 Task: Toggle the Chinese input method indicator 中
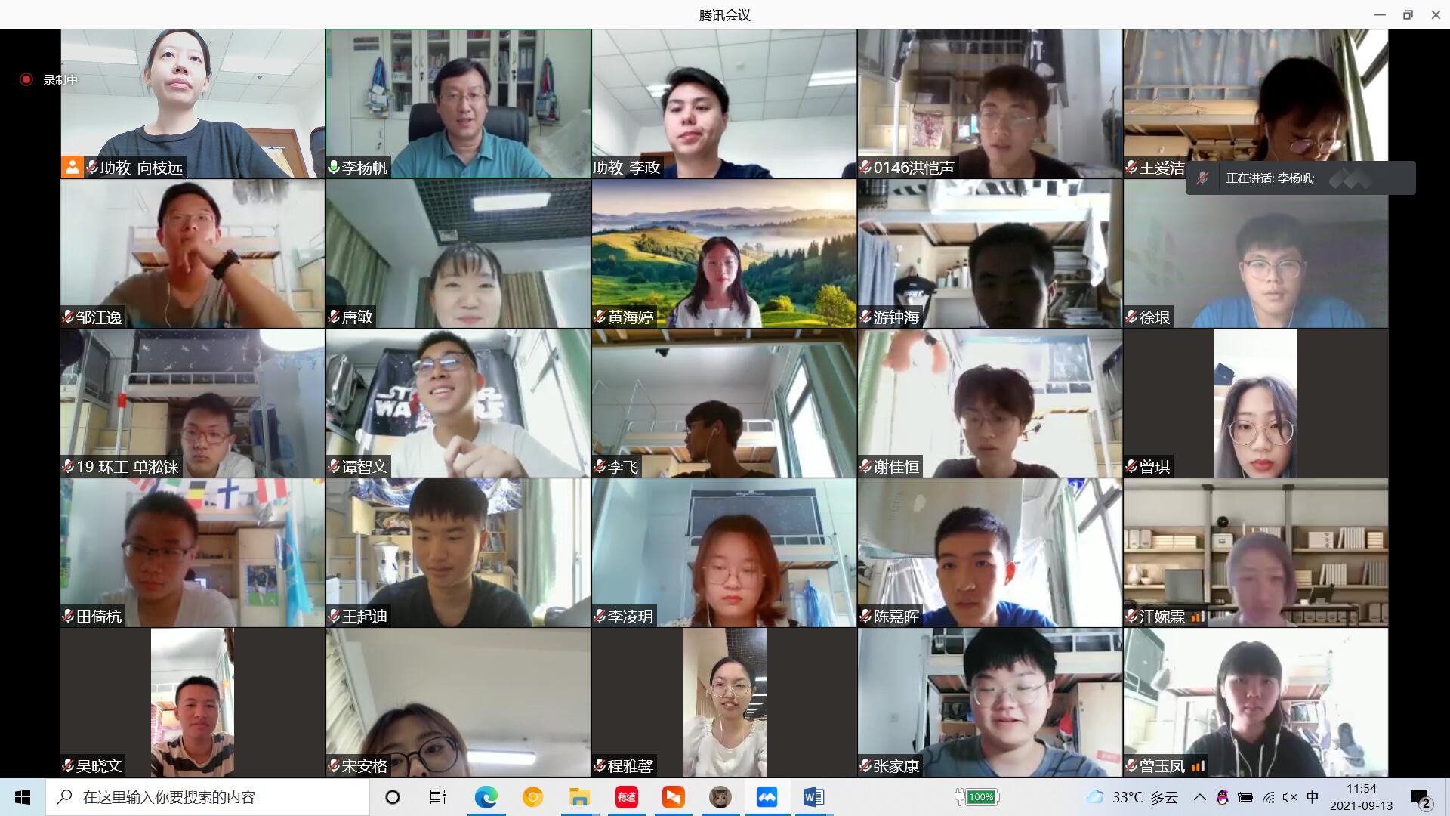[x=1313, y=797]
